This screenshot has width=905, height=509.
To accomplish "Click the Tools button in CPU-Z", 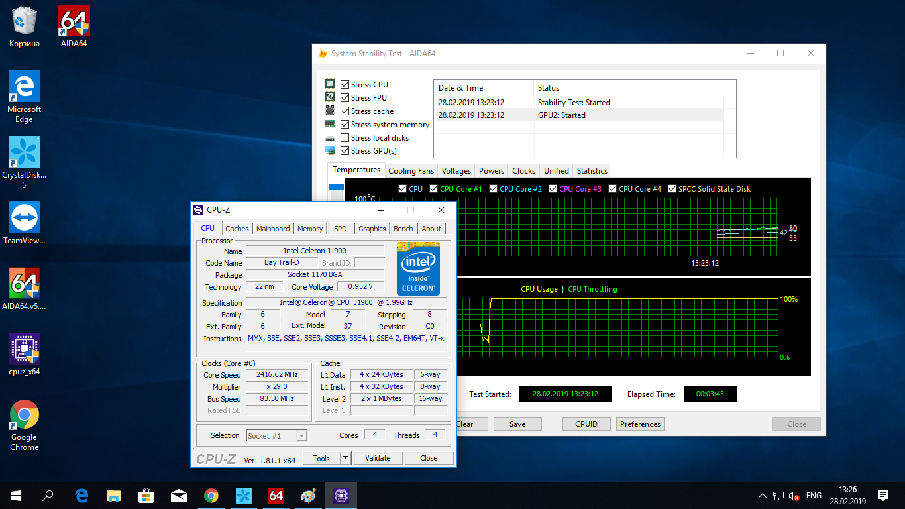I will pyautogui.click(x=321, y=458).
